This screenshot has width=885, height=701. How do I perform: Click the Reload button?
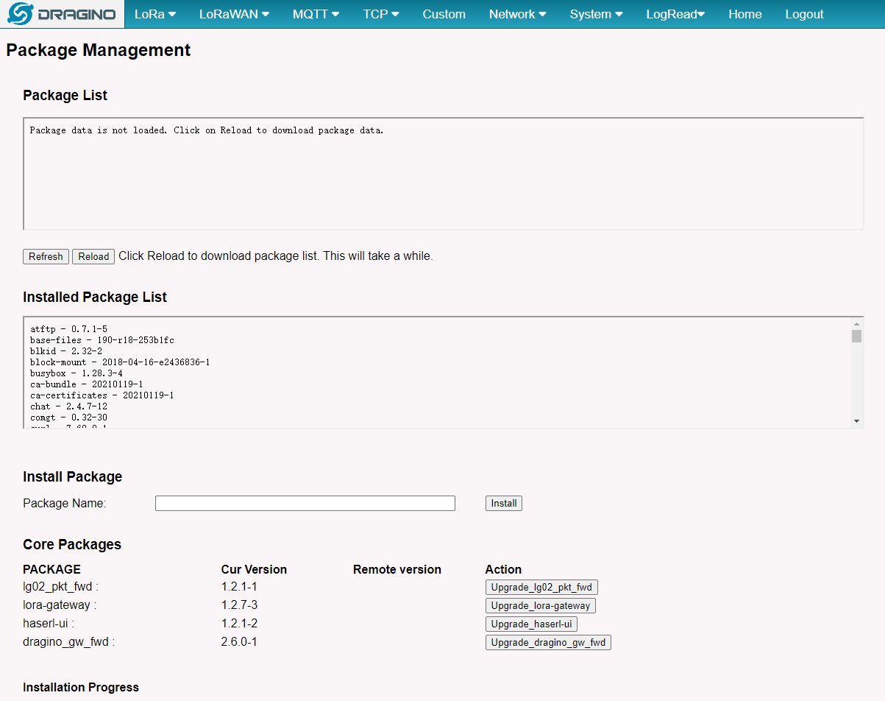[93, 256]
